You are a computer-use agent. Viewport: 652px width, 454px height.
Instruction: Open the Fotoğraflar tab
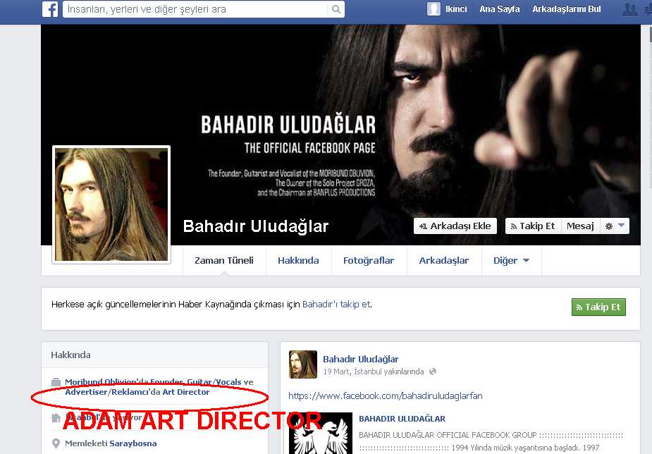coord(369,261)
